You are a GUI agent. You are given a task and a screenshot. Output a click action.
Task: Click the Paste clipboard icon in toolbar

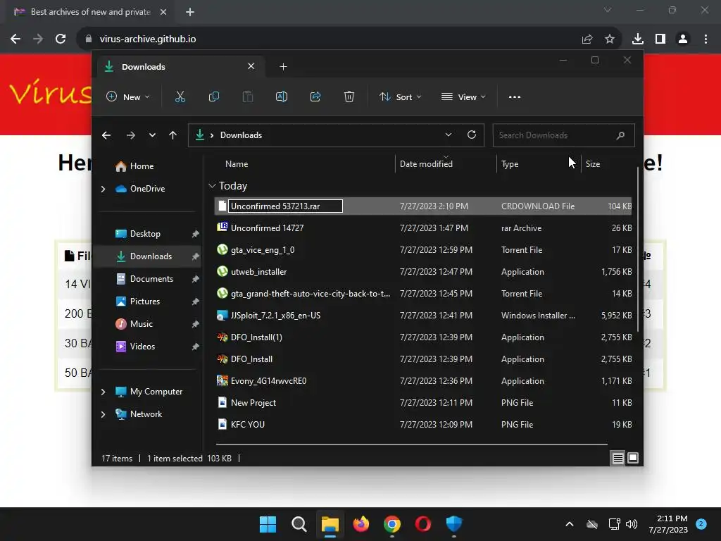coord(247,97)
